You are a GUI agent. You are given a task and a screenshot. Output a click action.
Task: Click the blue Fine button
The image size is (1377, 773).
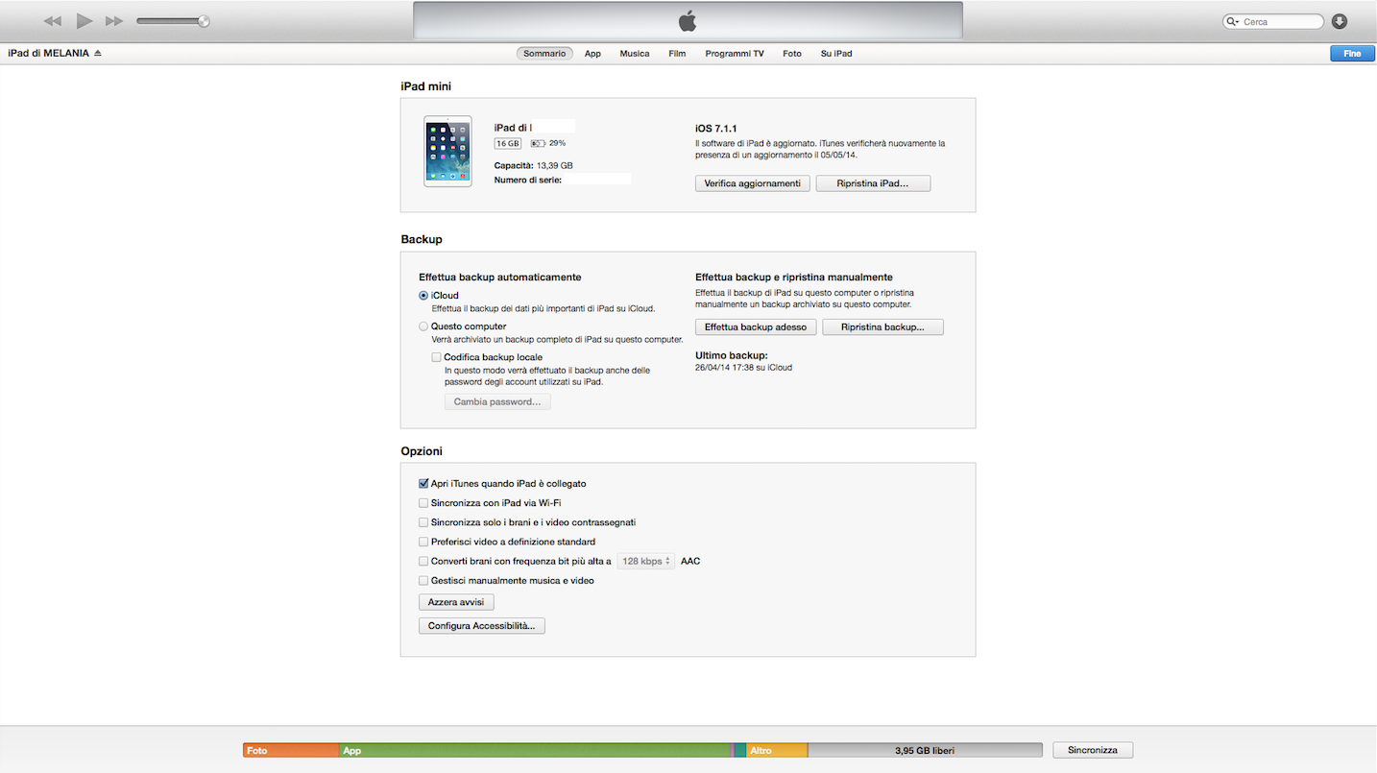(x=1352, y=54)
